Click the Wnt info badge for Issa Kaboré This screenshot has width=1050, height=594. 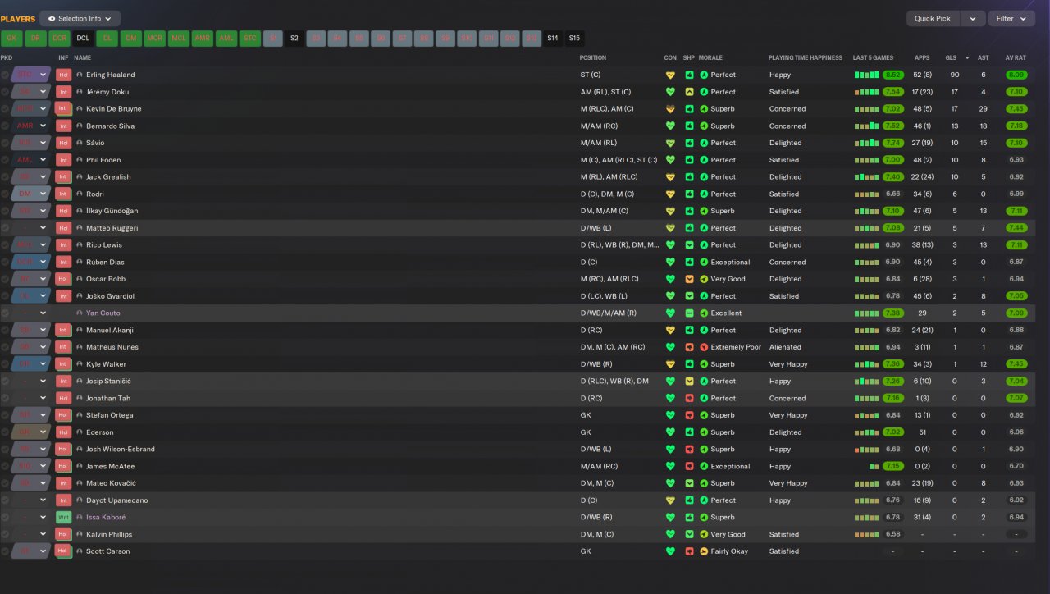[63, 518]
